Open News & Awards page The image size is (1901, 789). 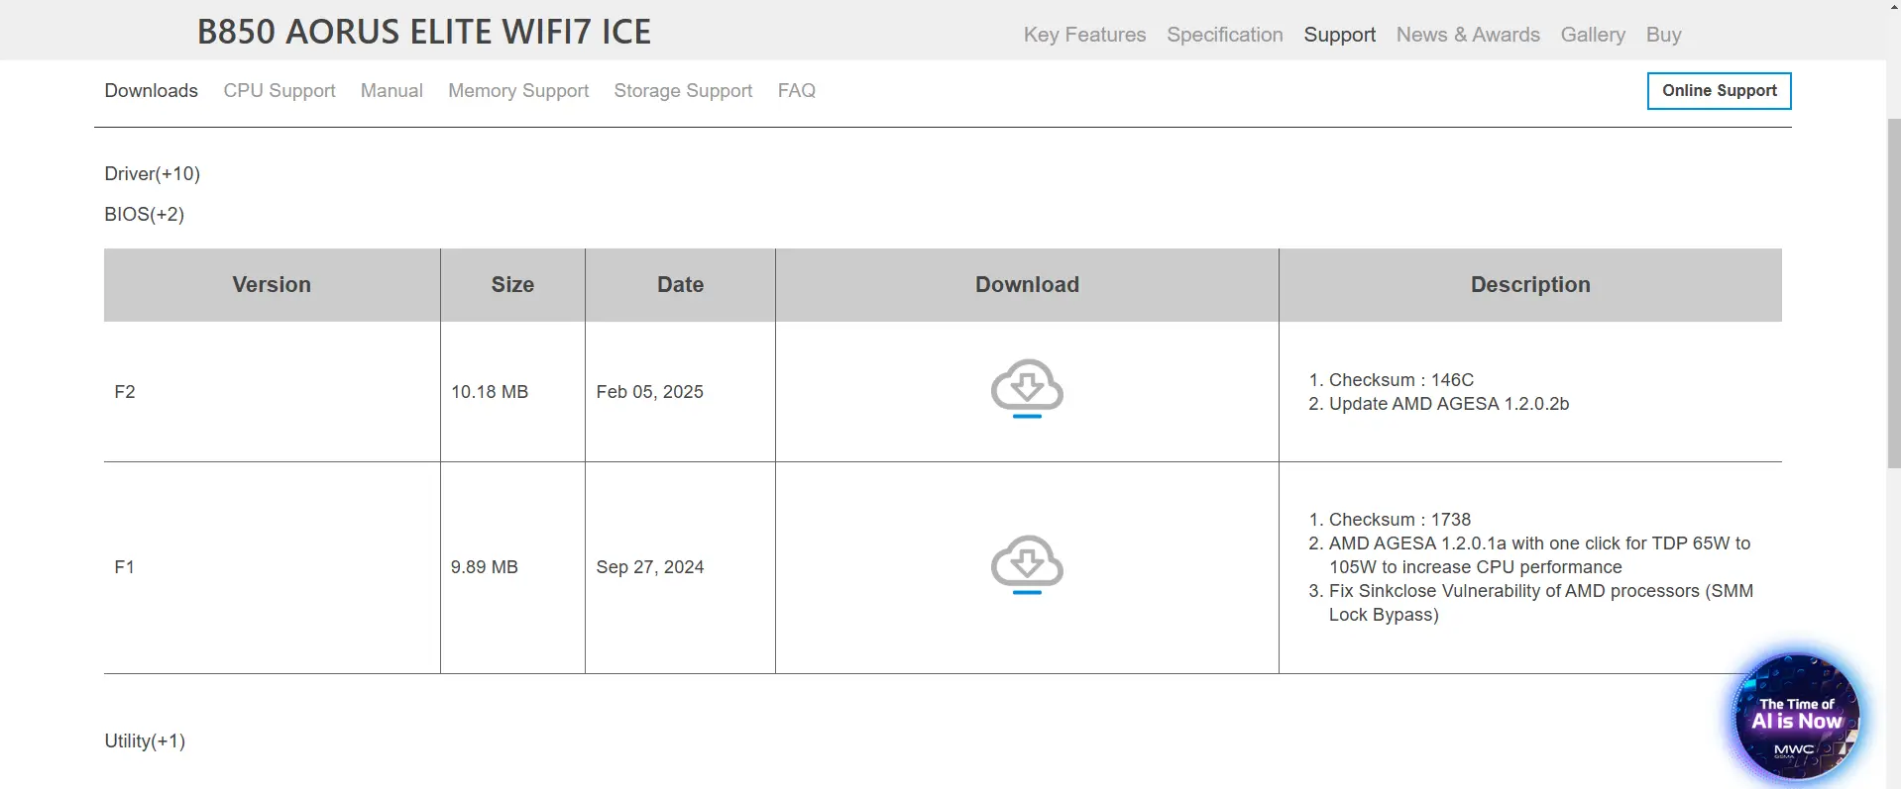point(1468,35)
